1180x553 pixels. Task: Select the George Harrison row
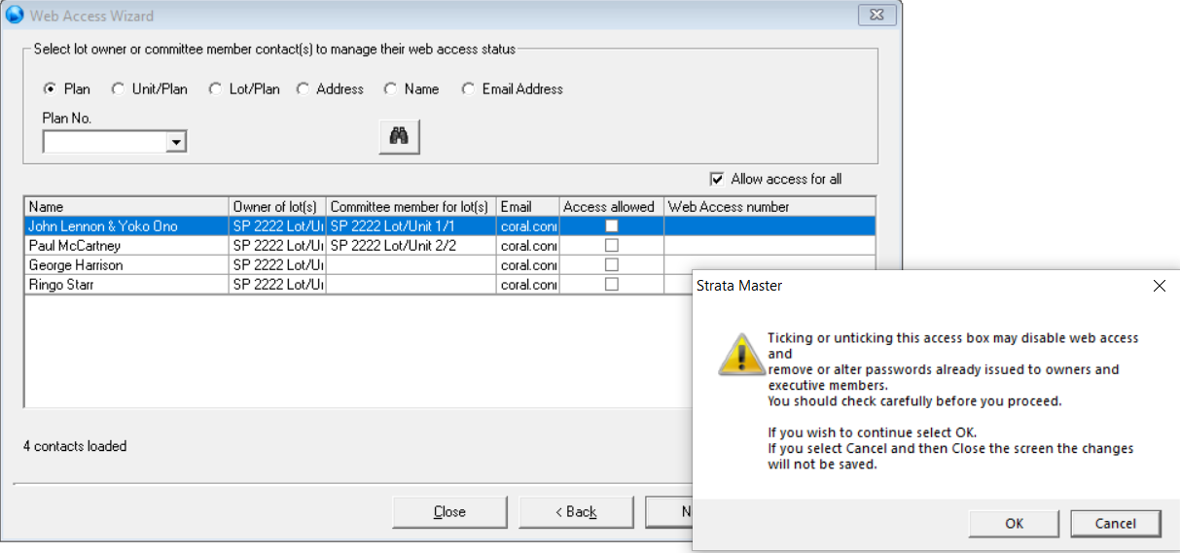tap(450, 264)
